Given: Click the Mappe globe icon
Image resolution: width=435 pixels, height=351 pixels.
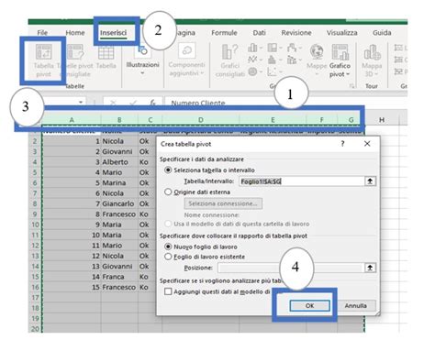Looking at the screenshot, I should 317,51.
